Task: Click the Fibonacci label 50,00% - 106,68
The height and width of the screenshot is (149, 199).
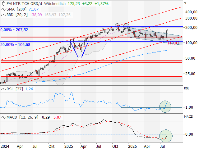Action: point(15,45)
